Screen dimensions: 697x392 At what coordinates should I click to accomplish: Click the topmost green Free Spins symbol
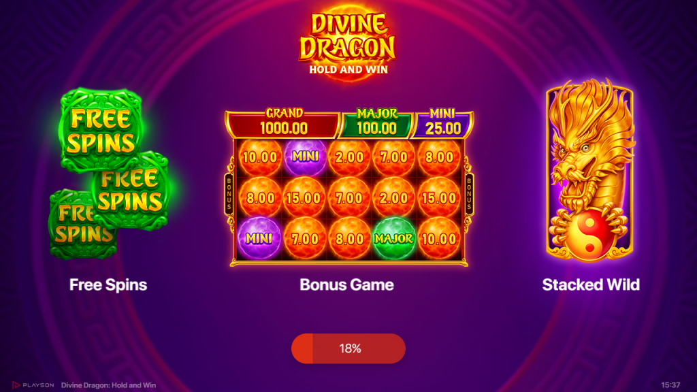tap(101, 131)
